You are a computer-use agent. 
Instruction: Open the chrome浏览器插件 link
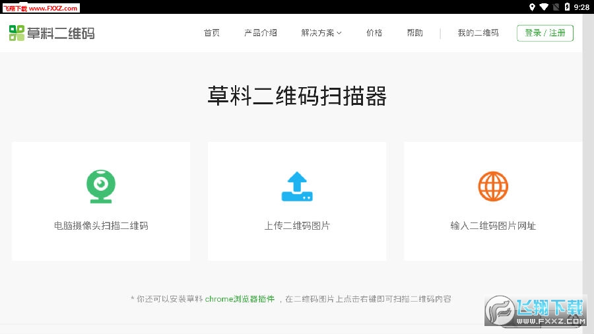(240, 299)
